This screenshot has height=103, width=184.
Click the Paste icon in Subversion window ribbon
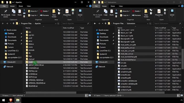112,13
